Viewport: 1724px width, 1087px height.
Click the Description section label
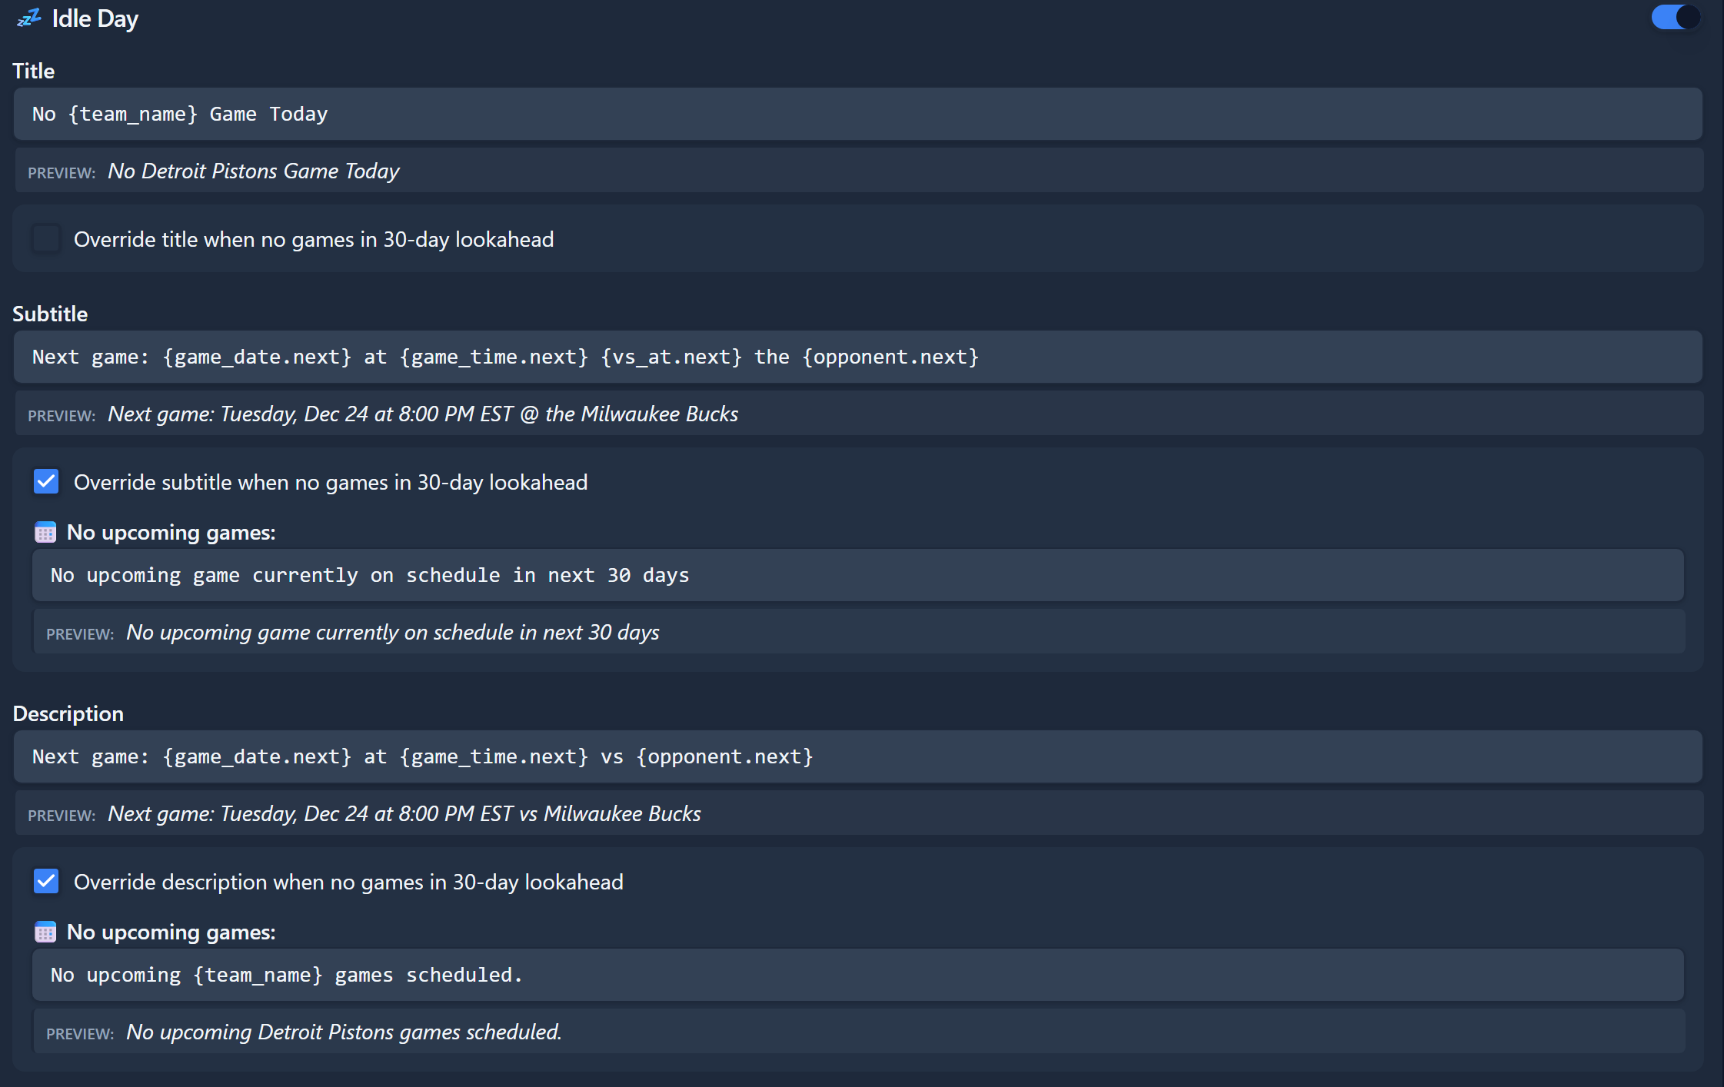tap(68, 713)
